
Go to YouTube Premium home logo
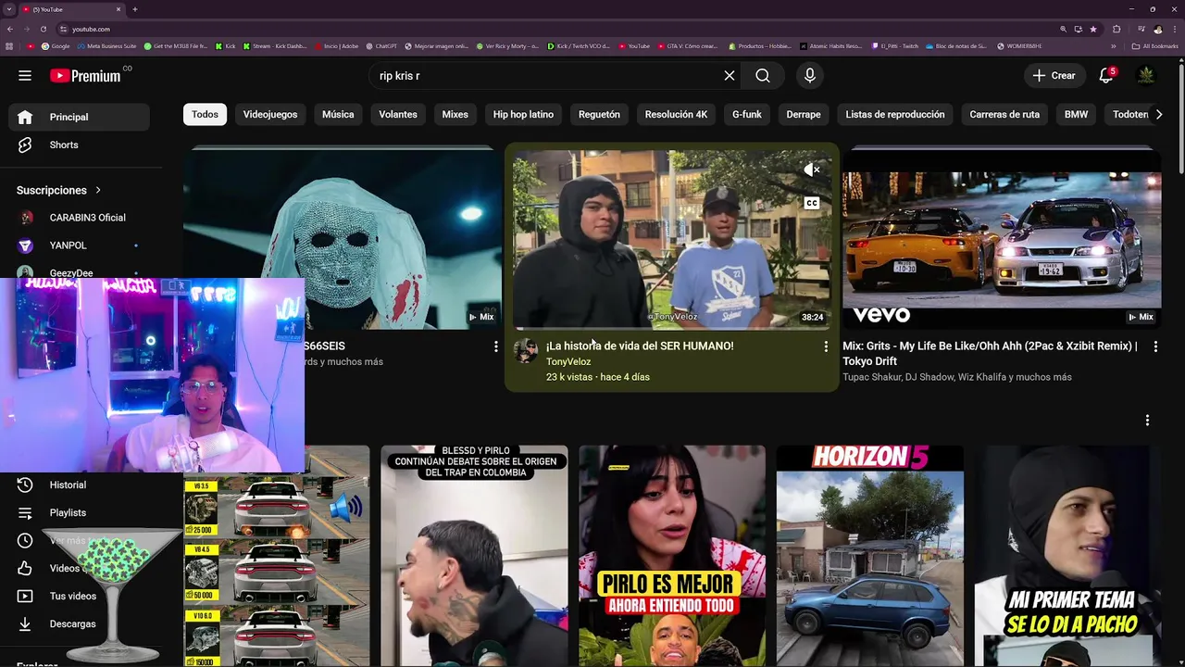click(85, 76)
